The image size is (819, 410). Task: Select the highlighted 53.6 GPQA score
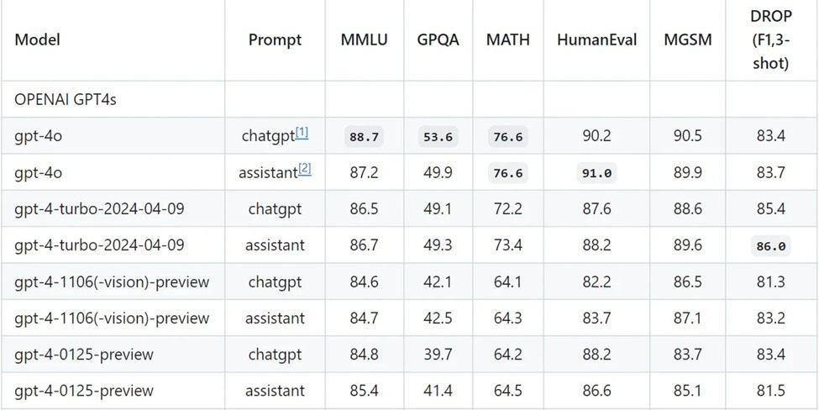tap(438, 137)
